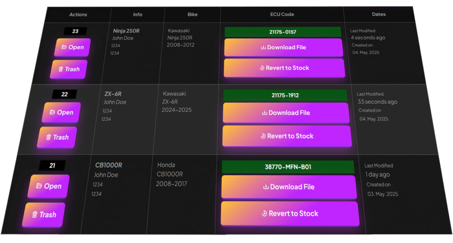Click trash can icon for entry 23
This screenshot has width=453, height=243.
click(61, 69)
